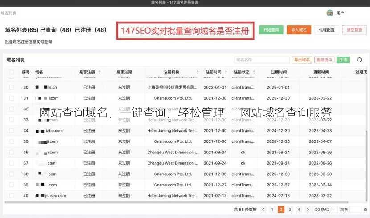Viewport: 370px width, 218px height.
Task: Click the 域名列表 breadcrumb at top left
Action: pos(8,13)
